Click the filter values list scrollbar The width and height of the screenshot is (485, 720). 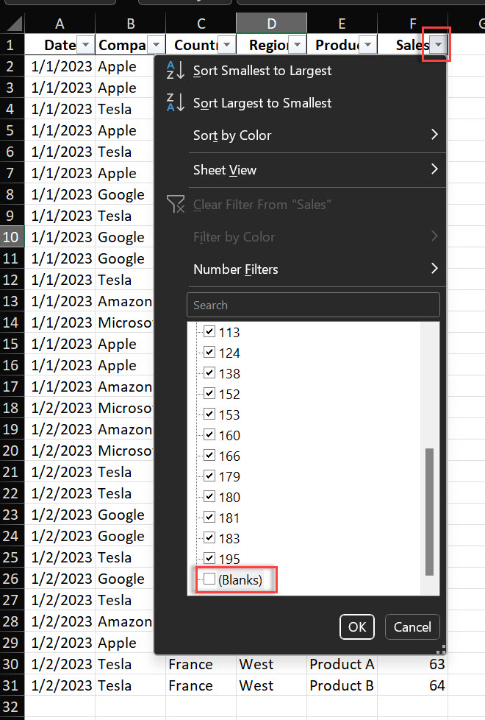[429, 511]
